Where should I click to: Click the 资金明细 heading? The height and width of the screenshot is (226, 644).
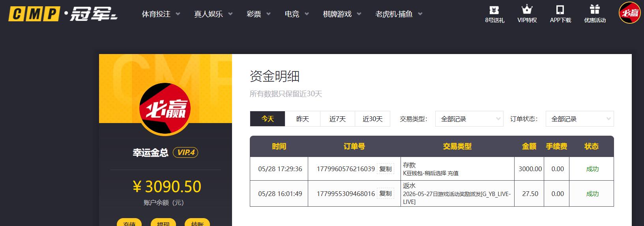[275, 76]
